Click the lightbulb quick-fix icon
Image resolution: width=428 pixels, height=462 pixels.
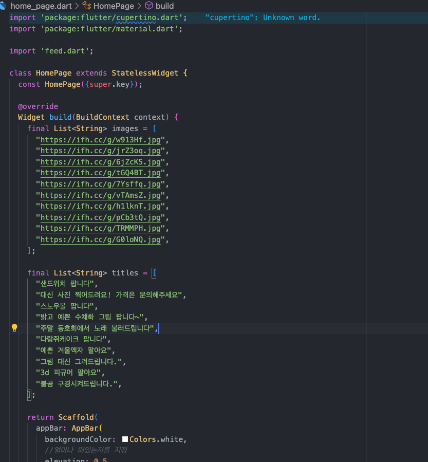click(14, 328)
